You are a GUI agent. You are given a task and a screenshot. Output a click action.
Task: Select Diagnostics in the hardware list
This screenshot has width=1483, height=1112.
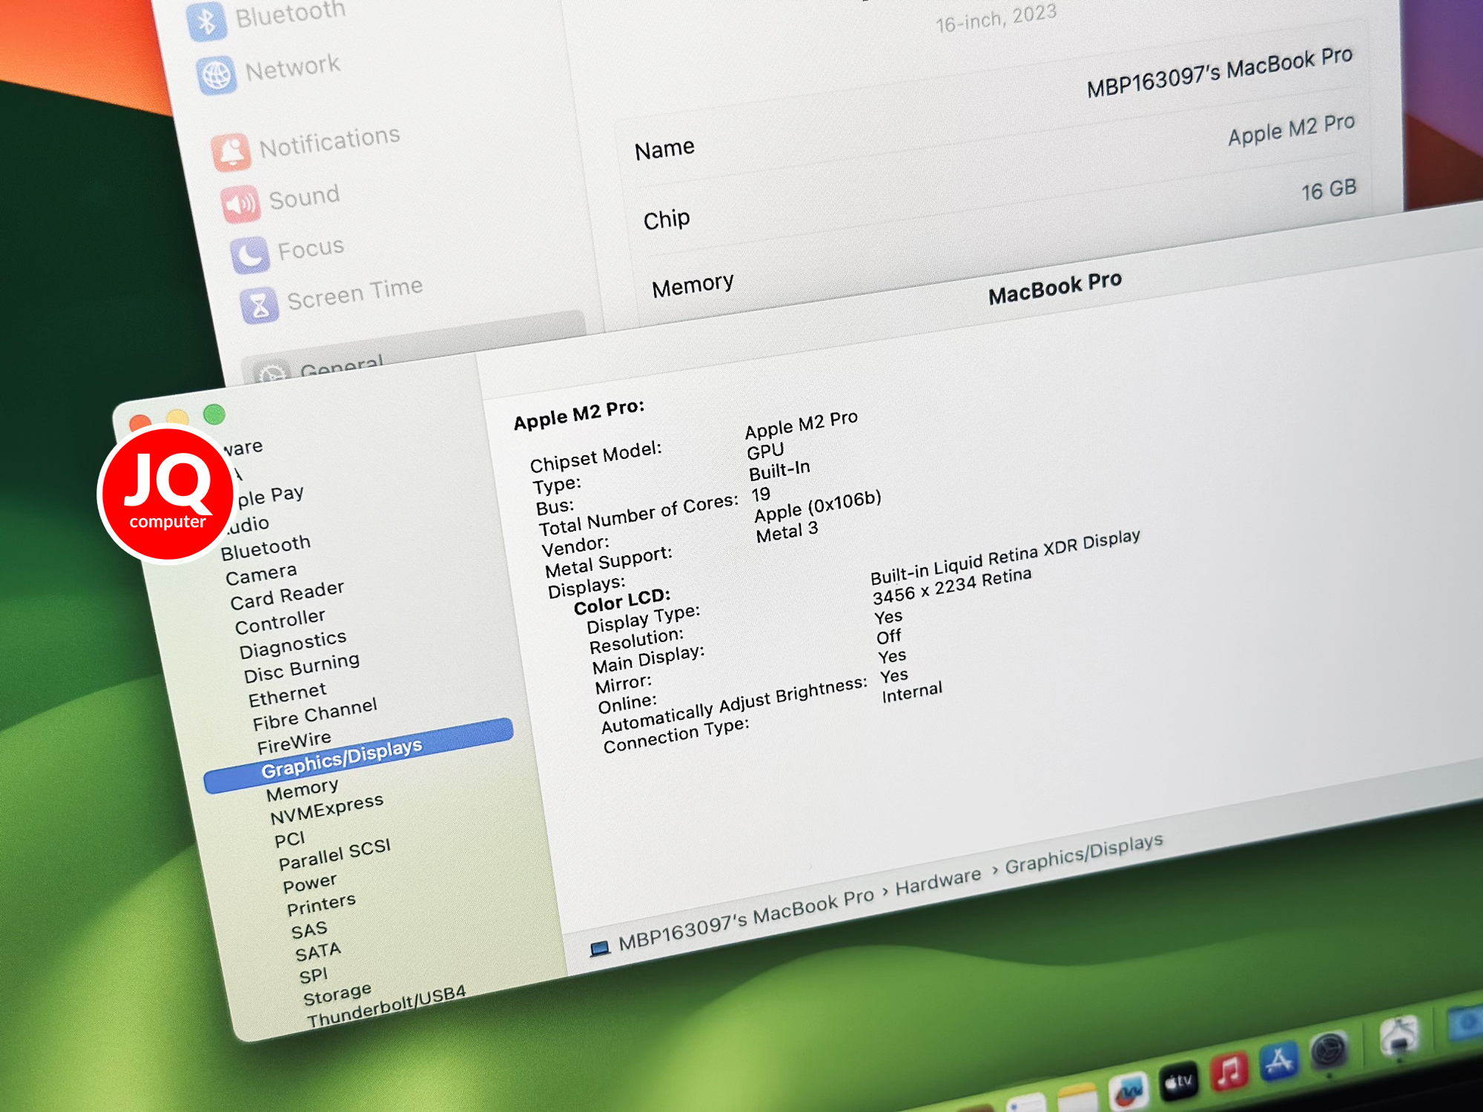pos(293,644)
